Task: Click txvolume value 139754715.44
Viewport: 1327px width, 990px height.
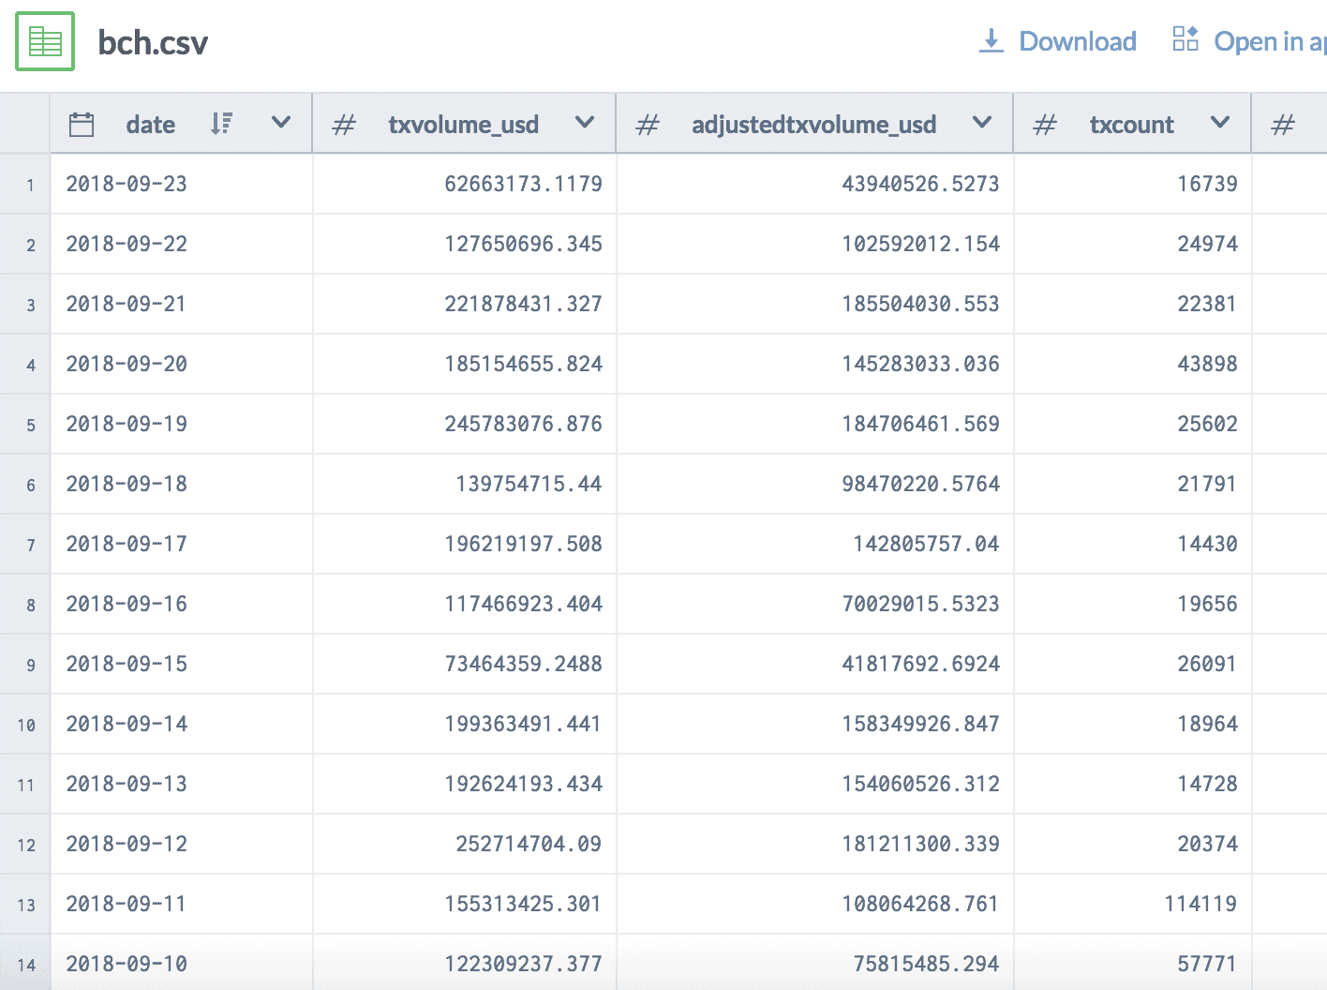Action: (529, 484)
